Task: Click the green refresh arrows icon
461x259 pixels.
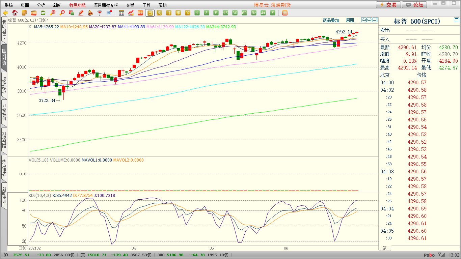Action: coord(43,13)
